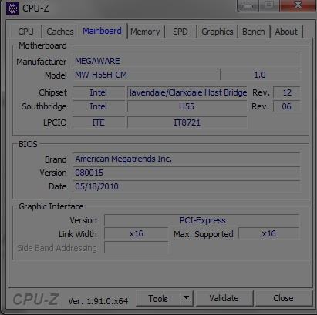Viewport: 317px width, 315px height.
Task: Click southbridge revision value 06
Action: (287, 106)
